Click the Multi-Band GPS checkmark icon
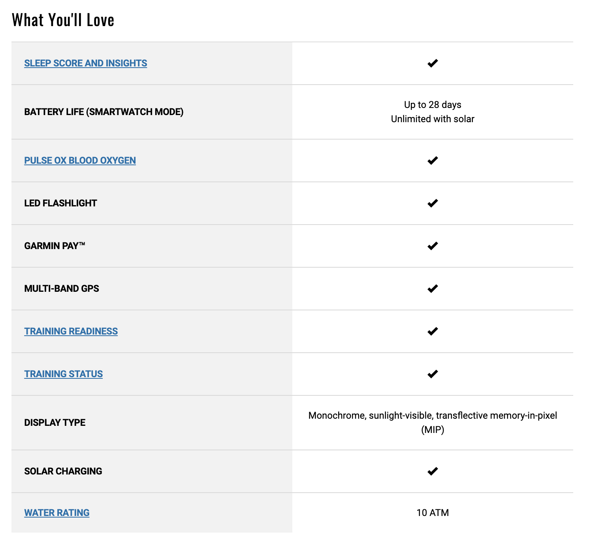 433,289
